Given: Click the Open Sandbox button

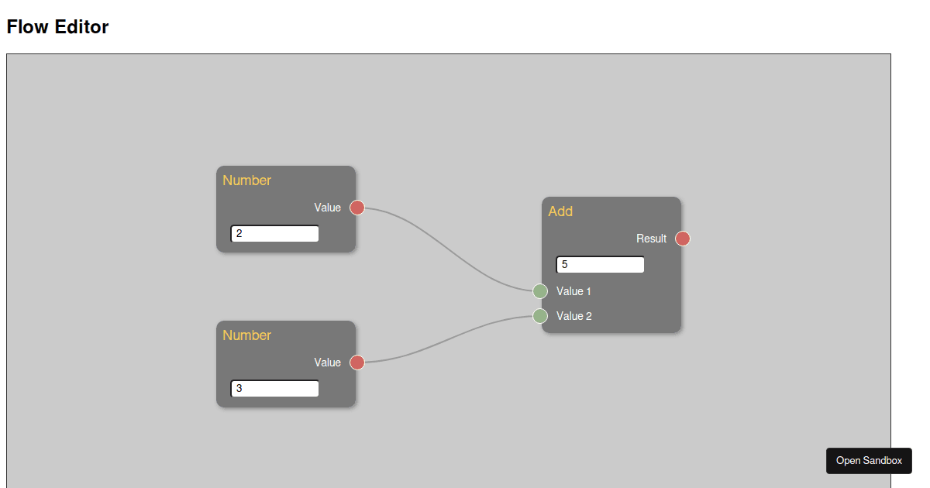Looking at the screenshot, I should [x=869, y=461].
